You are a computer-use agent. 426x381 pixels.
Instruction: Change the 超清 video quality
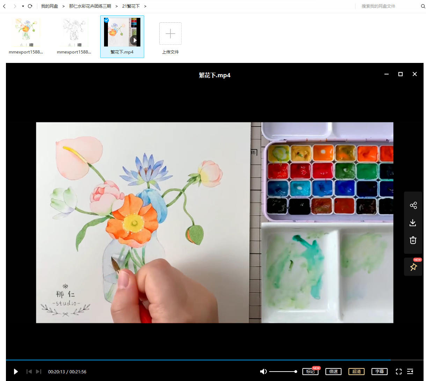[x=357, y=372]
